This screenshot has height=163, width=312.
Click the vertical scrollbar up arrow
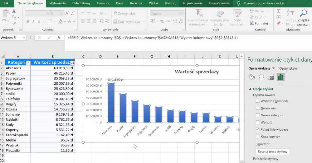(x=241, y=56)
